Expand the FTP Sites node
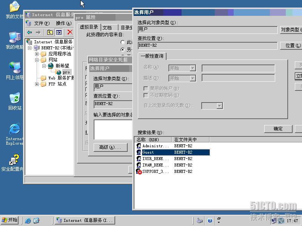The image size is (302, 226). pyautogui.click(x=37, y=84)
